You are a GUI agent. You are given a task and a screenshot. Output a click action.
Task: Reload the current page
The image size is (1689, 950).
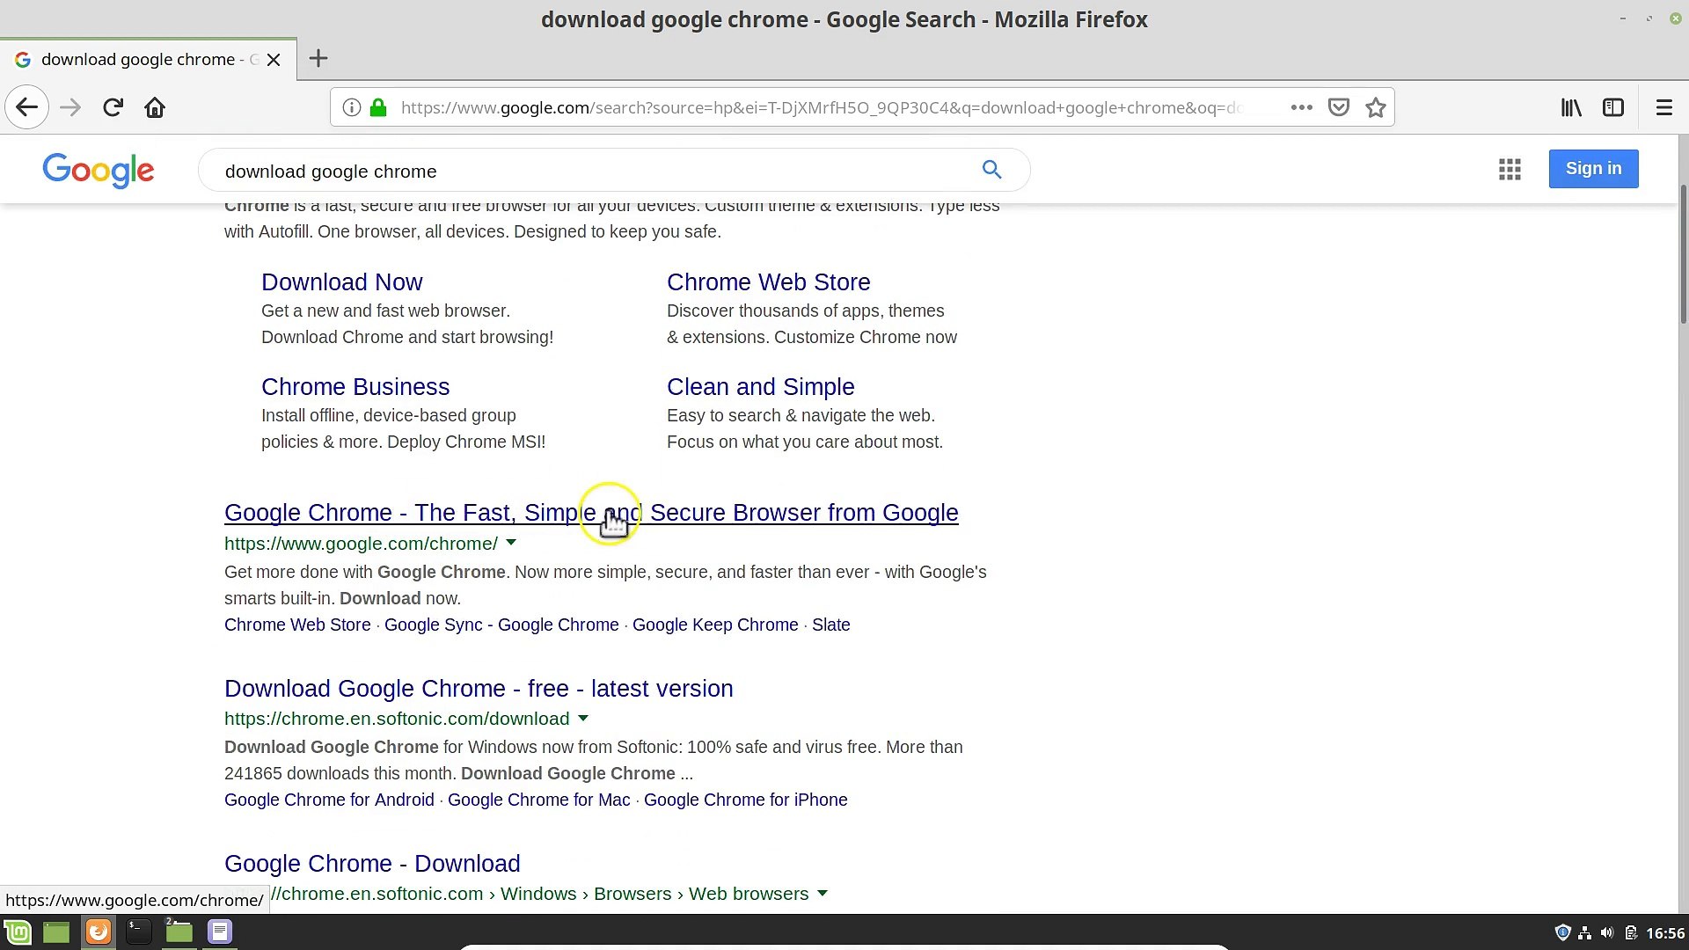[113, 107]
